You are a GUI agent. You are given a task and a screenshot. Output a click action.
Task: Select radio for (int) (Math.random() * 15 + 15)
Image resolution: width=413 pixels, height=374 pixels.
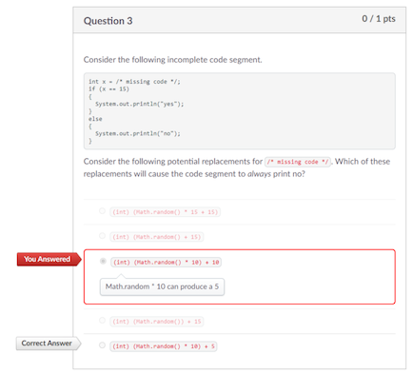coord(102,211)
